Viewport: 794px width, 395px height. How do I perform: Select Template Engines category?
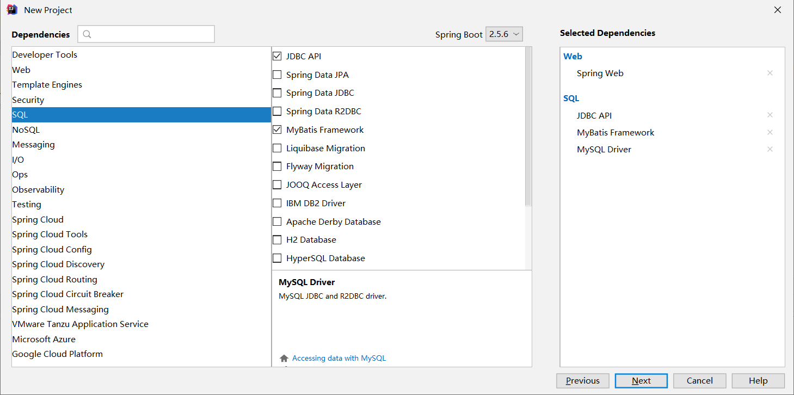click(x=141, y=85)
